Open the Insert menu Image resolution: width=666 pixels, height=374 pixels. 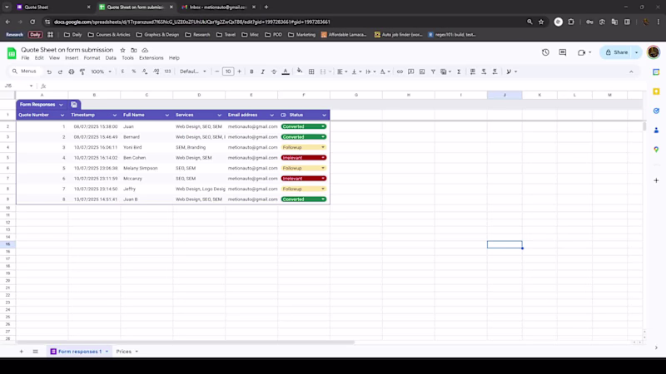[72, 58]
